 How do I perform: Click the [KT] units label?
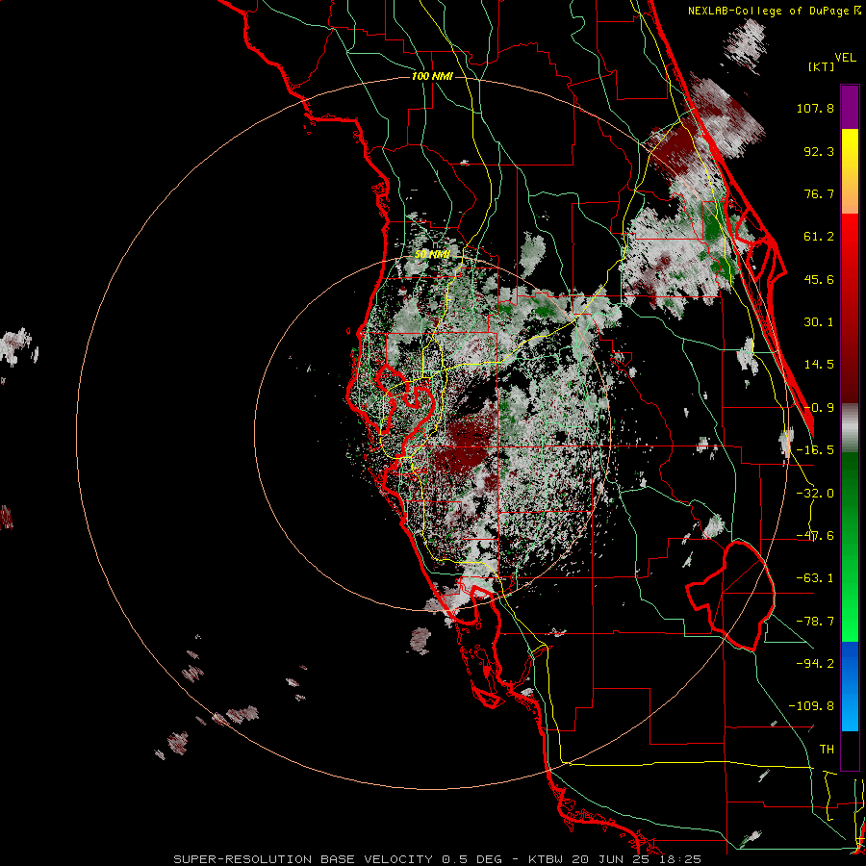click(x=822, y=66)
